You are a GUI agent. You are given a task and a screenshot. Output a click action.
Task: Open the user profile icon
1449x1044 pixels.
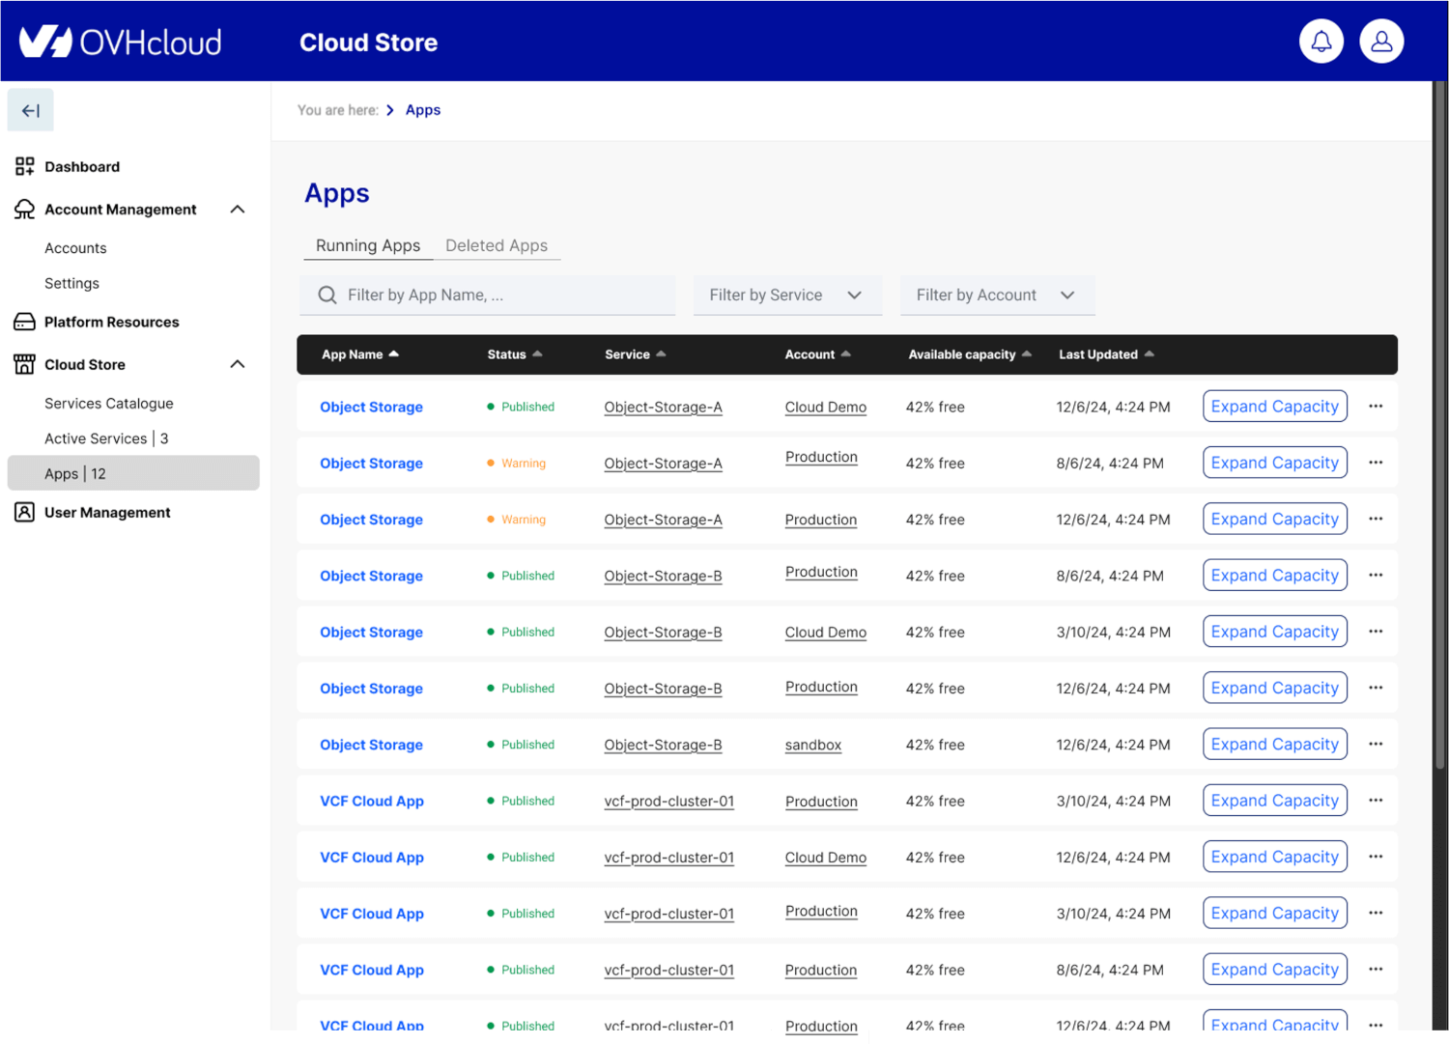tap(1381, 42)
